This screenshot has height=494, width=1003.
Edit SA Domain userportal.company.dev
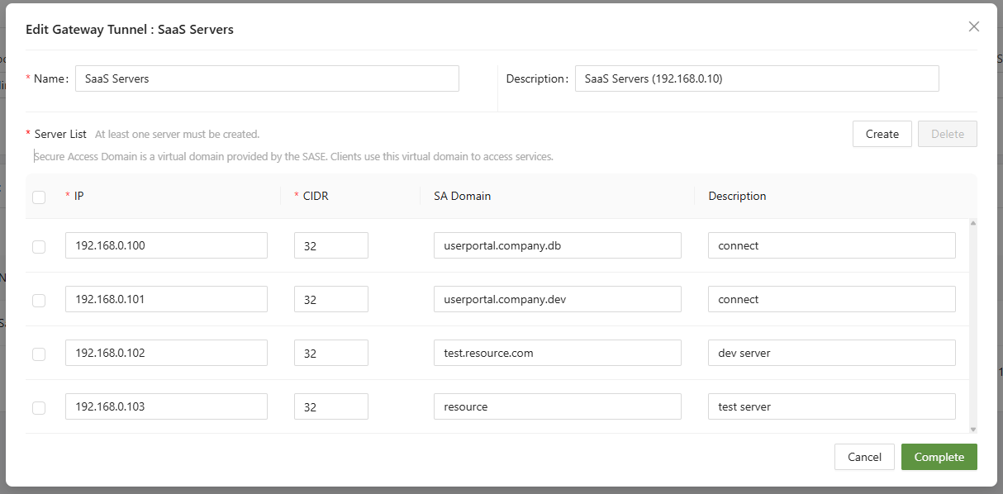[557, 299]
